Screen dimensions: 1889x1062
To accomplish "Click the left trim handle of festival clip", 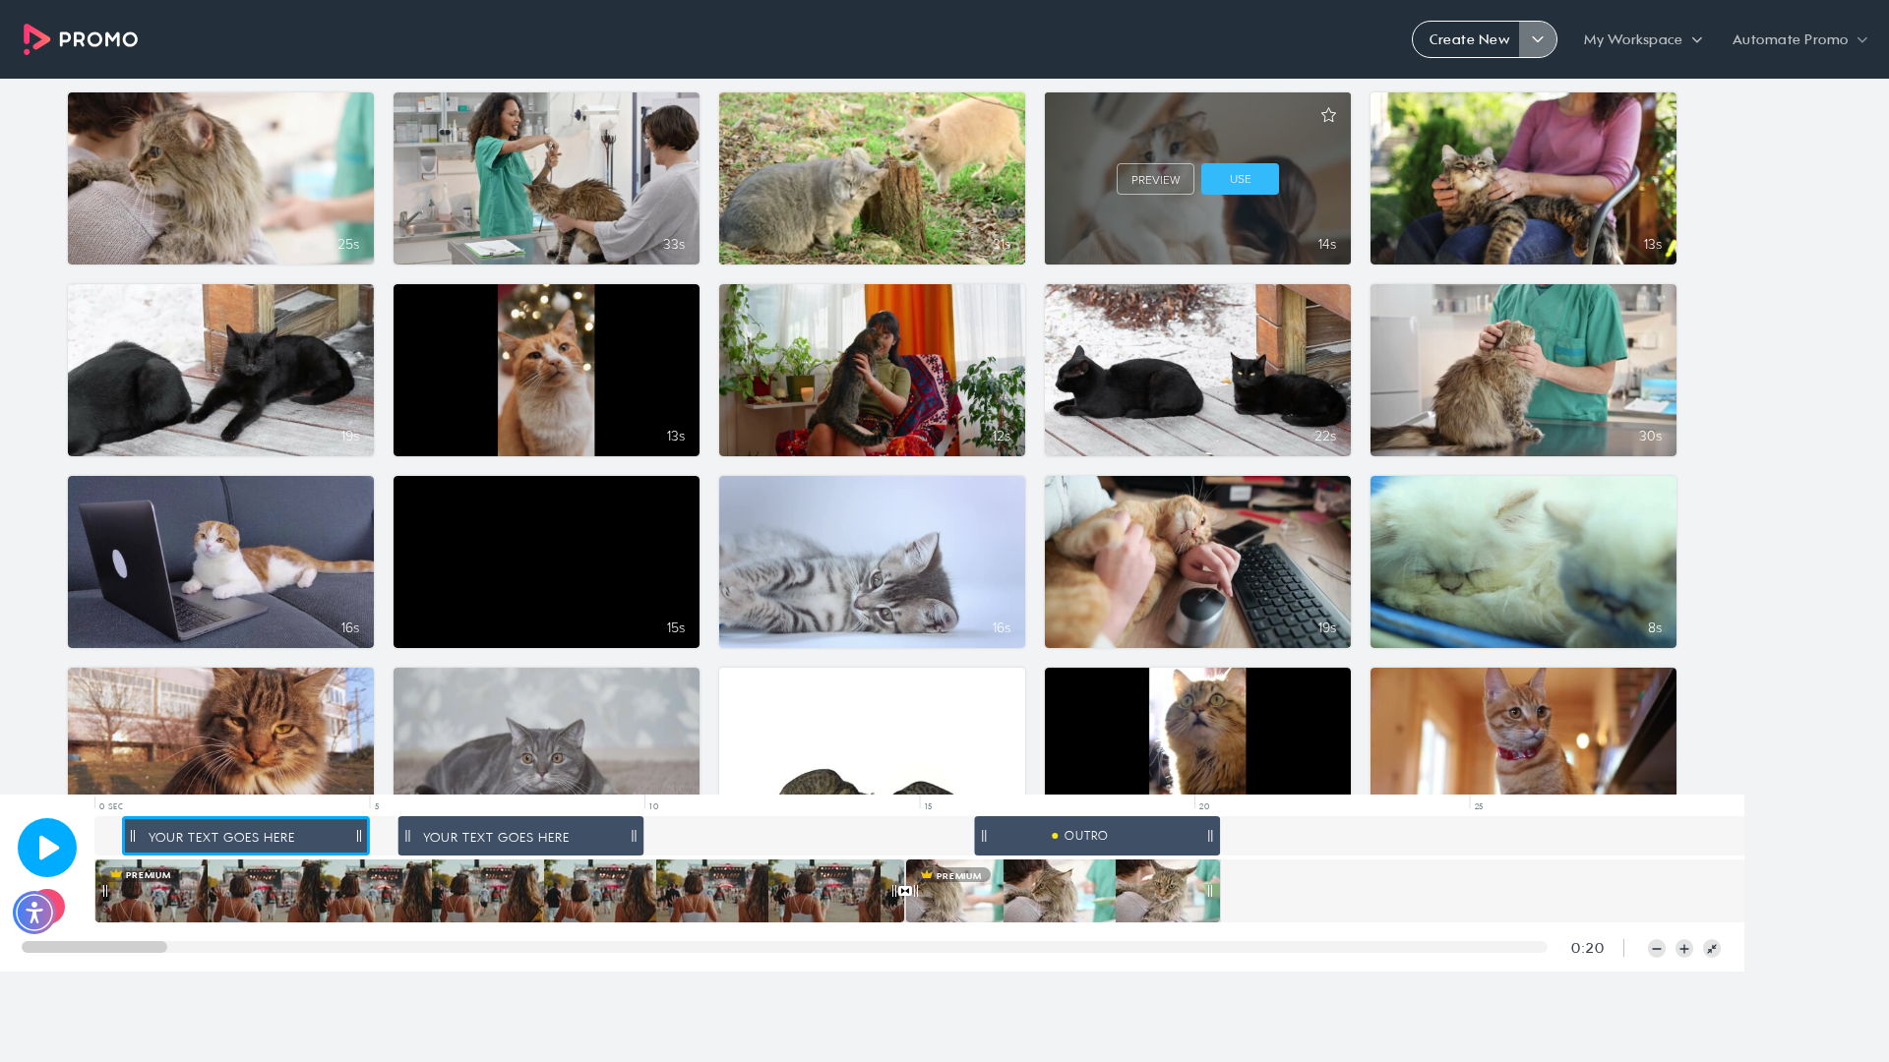I will [105, 891].
